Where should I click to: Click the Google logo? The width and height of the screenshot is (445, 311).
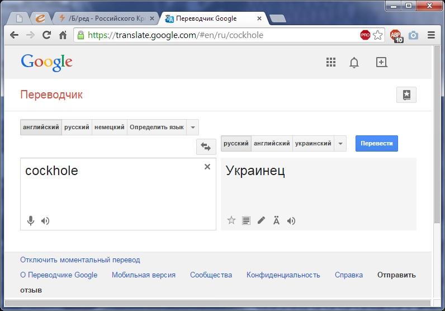coord(46,63)
